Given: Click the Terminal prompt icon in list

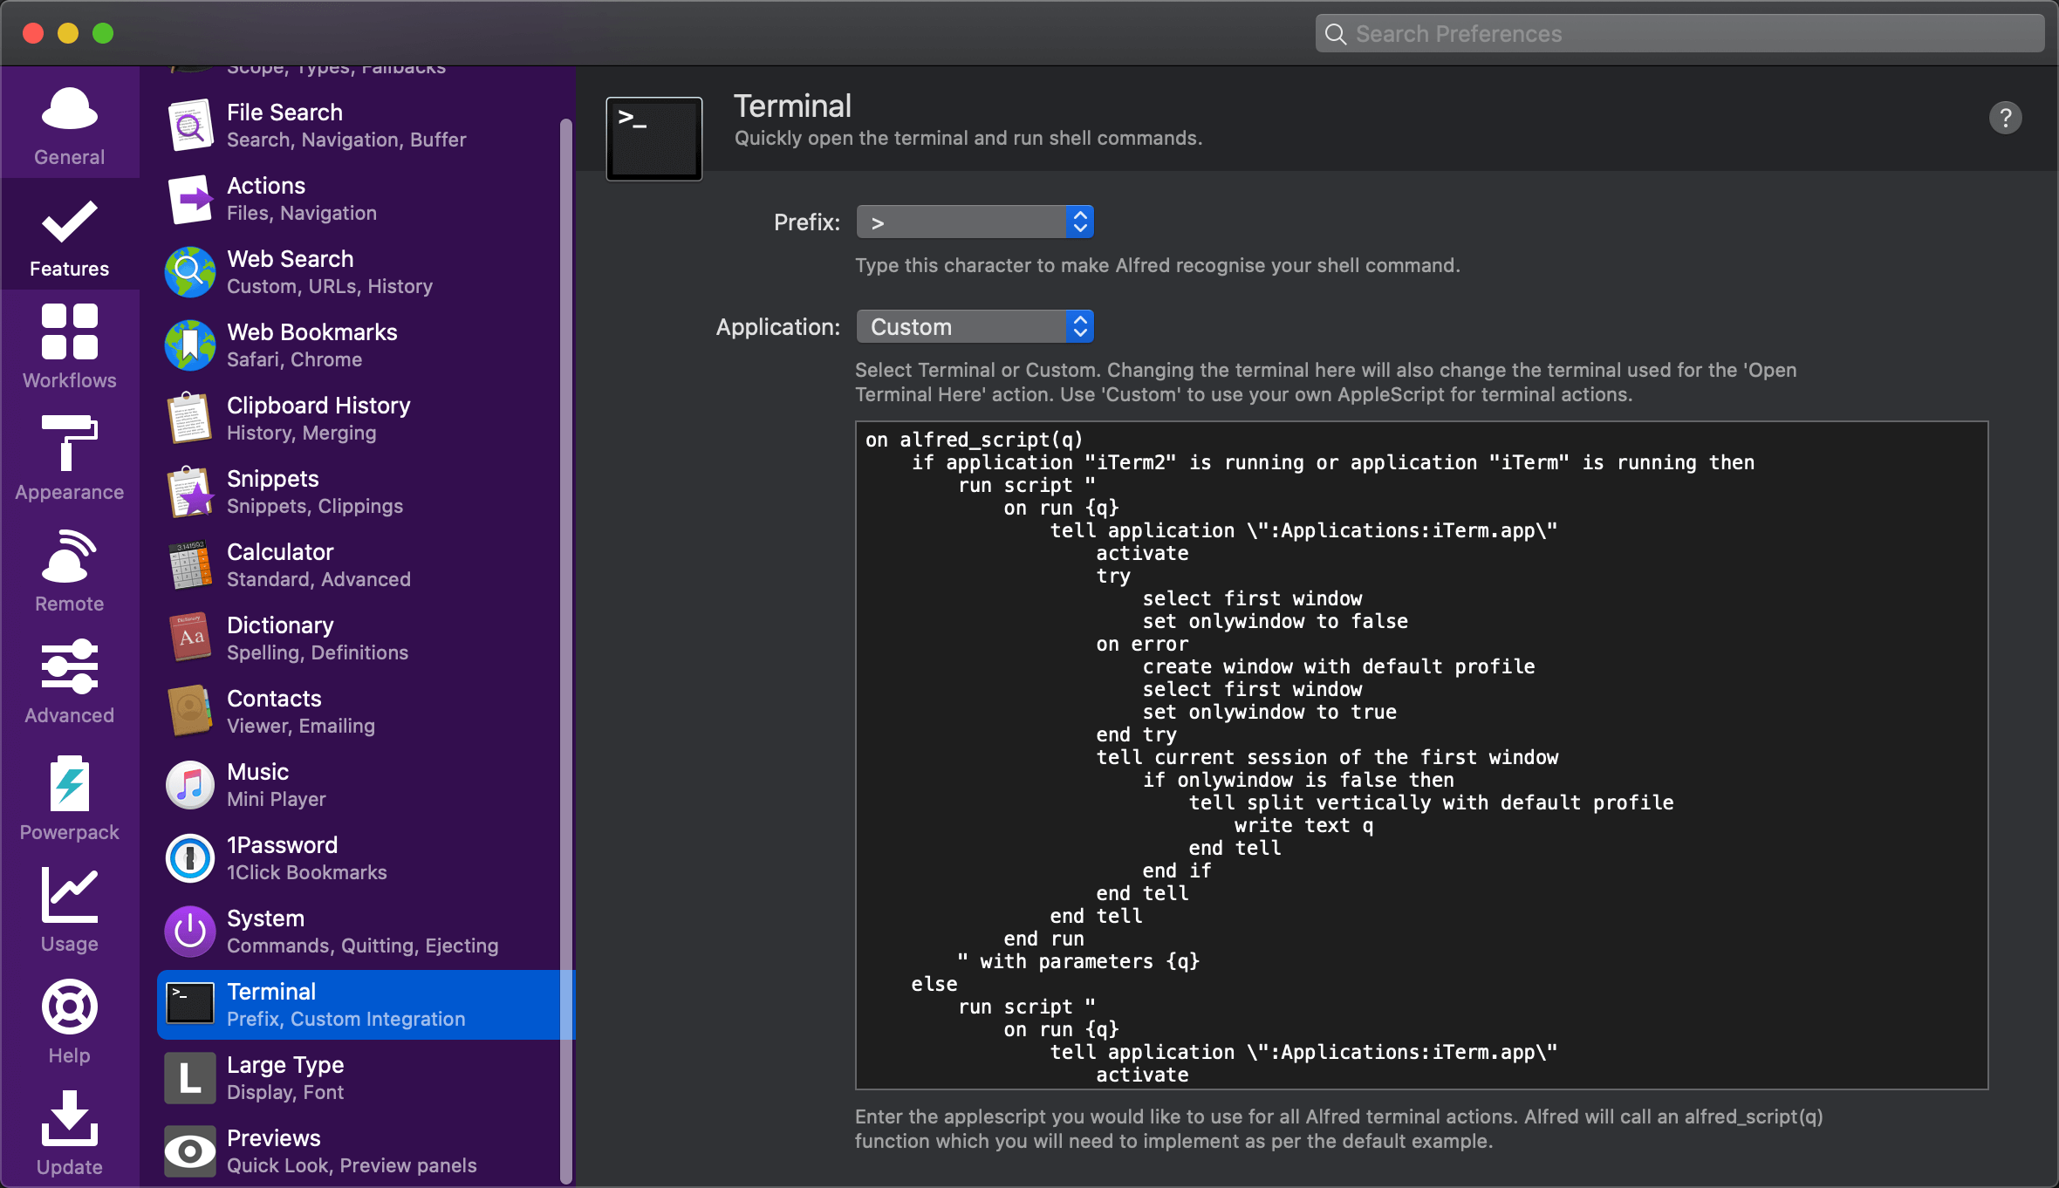Looking at the screenshot, I should pyautogui.click(x=190, y=1005).
